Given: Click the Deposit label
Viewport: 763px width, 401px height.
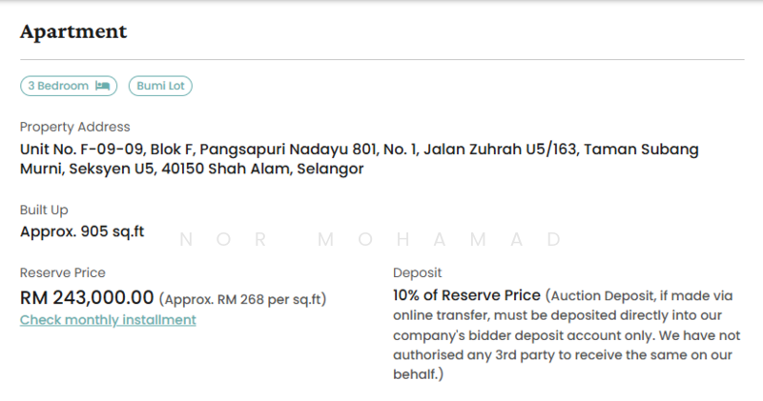Looking at the screenshot, I should pyautogui.click(x=418, y=273).
